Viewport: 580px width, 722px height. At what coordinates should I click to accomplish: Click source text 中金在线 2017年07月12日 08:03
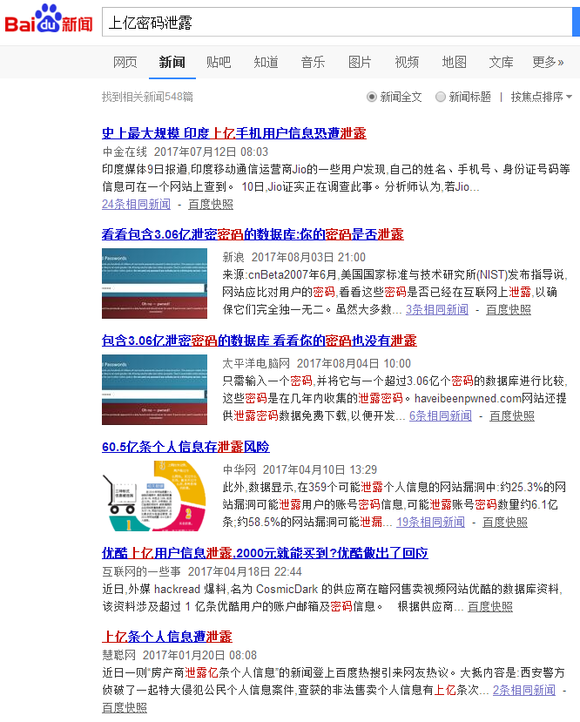click(185, 152)
